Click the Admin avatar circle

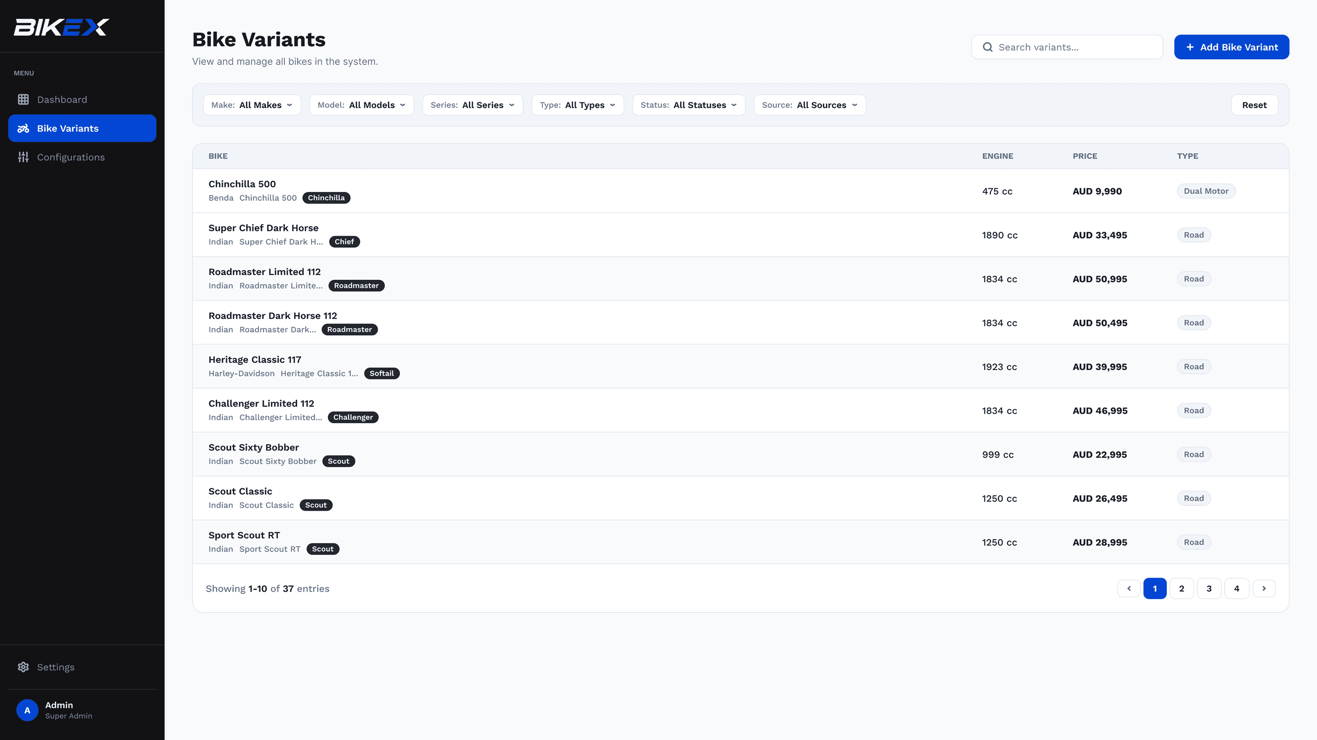click(x=27, y=710)
